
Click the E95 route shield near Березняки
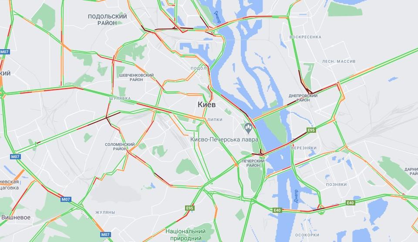pyautogui.click(x=311, y=130)
